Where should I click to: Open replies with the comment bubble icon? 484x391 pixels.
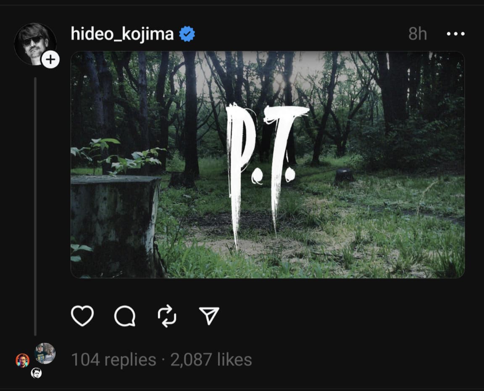click(x=125, y=316)
